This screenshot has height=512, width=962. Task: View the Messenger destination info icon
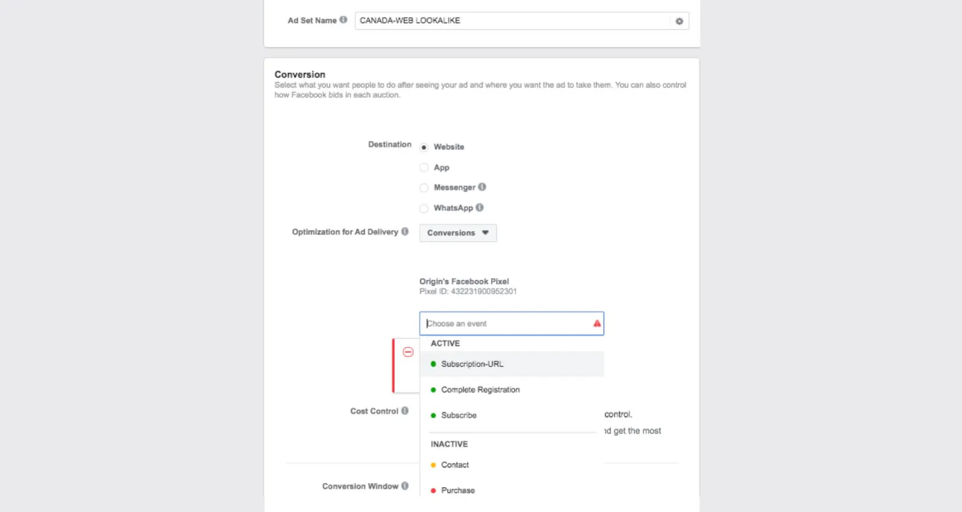click(x=482, y=187)
